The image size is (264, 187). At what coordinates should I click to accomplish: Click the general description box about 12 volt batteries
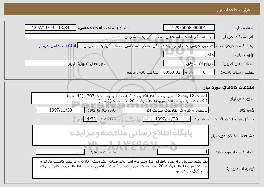click(x=120, y=98)
